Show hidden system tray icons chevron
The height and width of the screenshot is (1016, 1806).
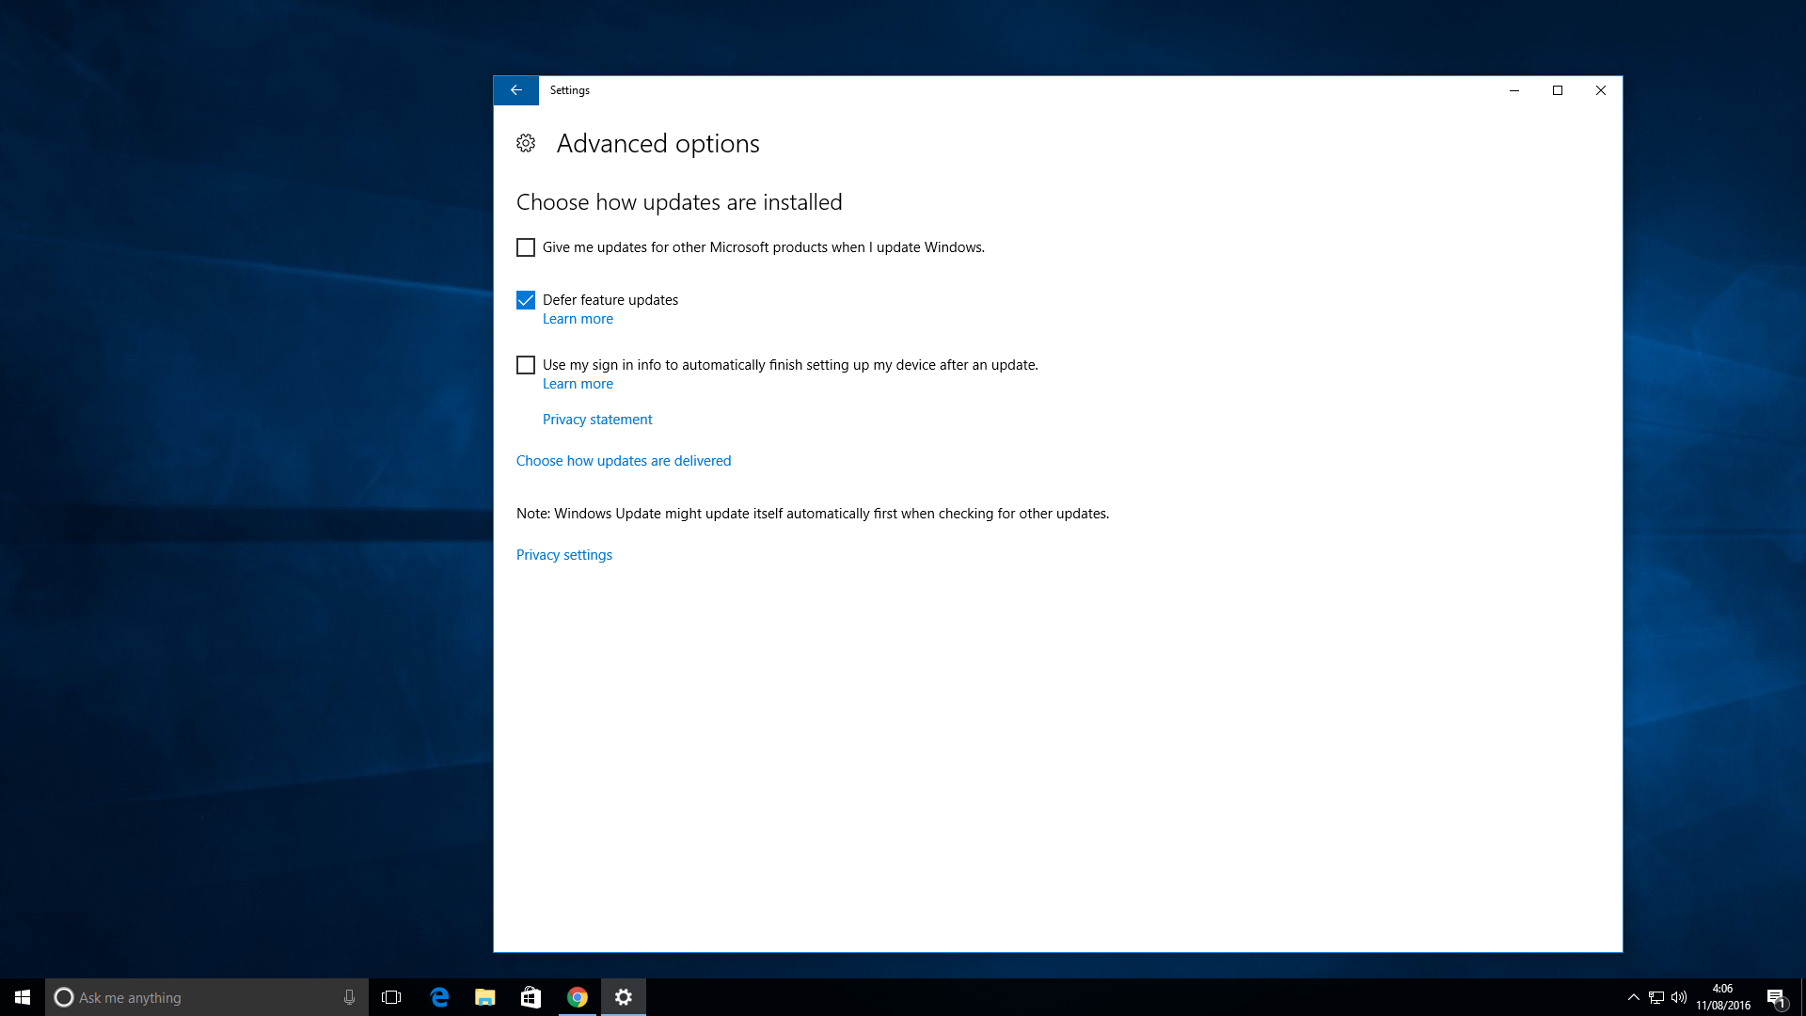click(x=1634, y=997)
